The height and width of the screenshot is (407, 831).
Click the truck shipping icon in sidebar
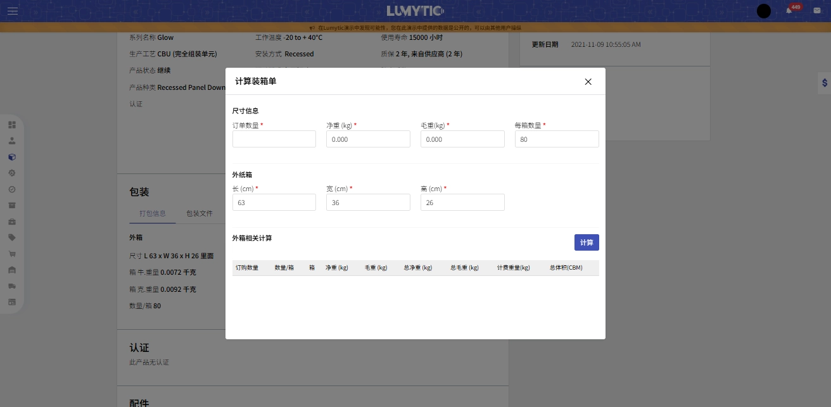pyautogui.click(x=12, y=286)
